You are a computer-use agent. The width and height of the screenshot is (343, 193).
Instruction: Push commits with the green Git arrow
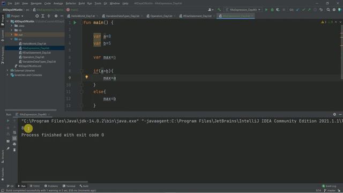[309, 10]
